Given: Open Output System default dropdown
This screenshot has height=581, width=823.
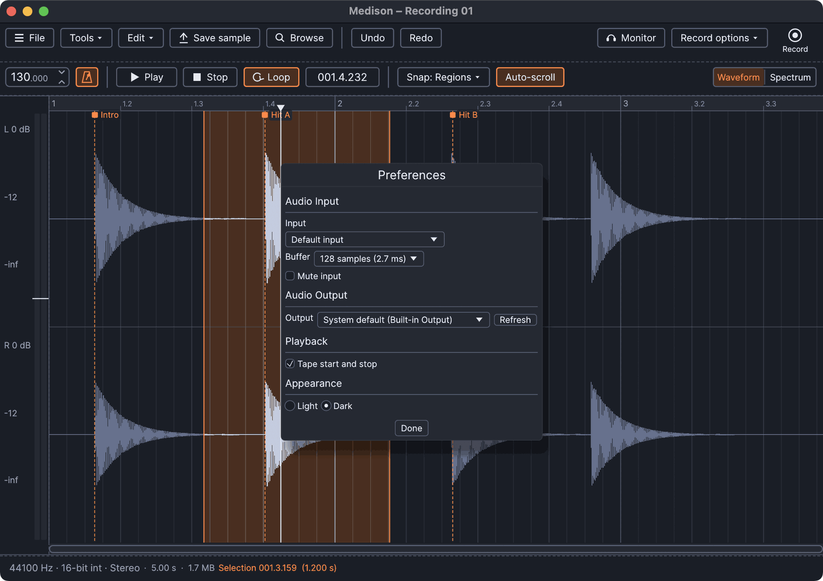Looking at the screenshot, I should [403, 320].
